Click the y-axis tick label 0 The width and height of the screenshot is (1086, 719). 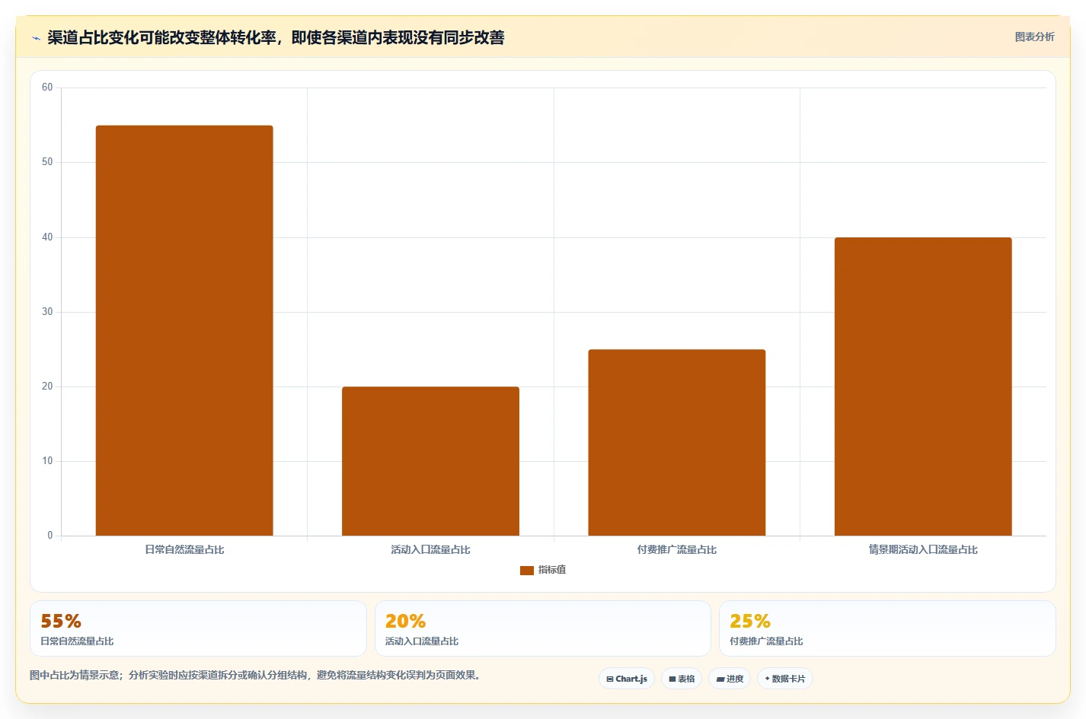click(50, 536)
